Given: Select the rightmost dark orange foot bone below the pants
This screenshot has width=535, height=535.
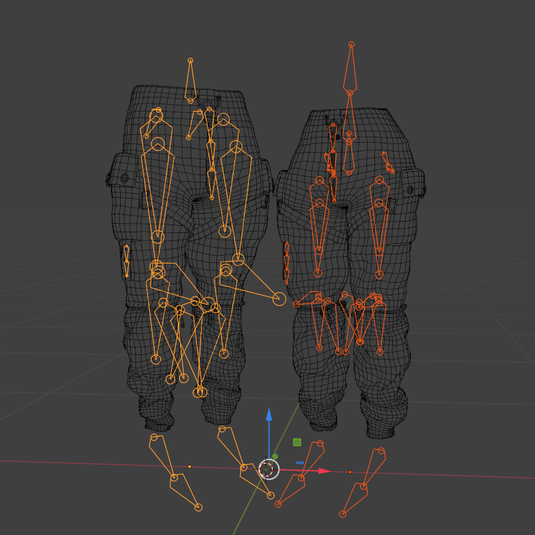Looking at the screenshot, I should (364, 483).
